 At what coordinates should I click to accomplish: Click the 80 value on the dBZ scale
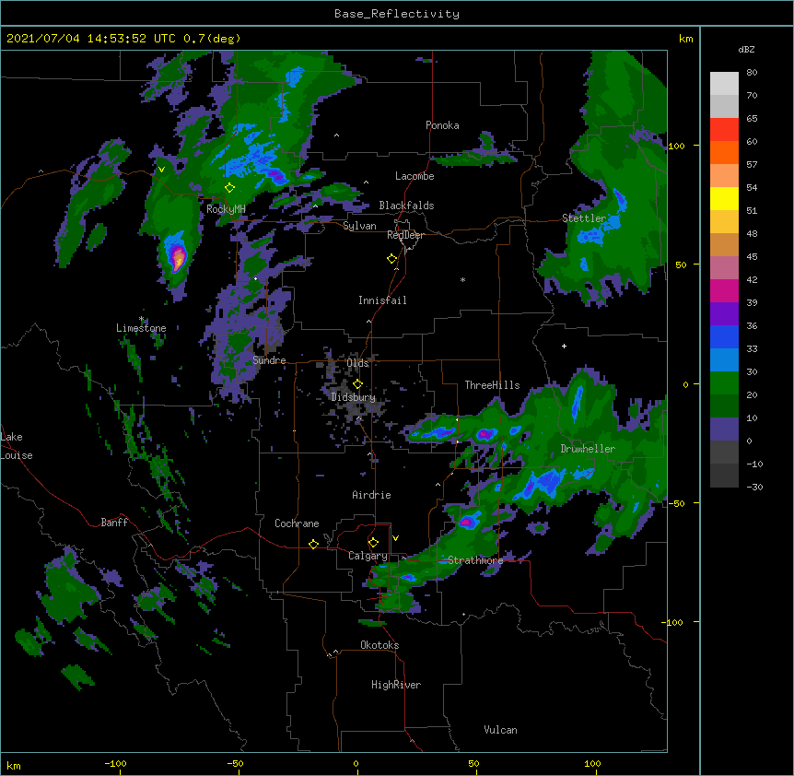click(x=752, y=73)
